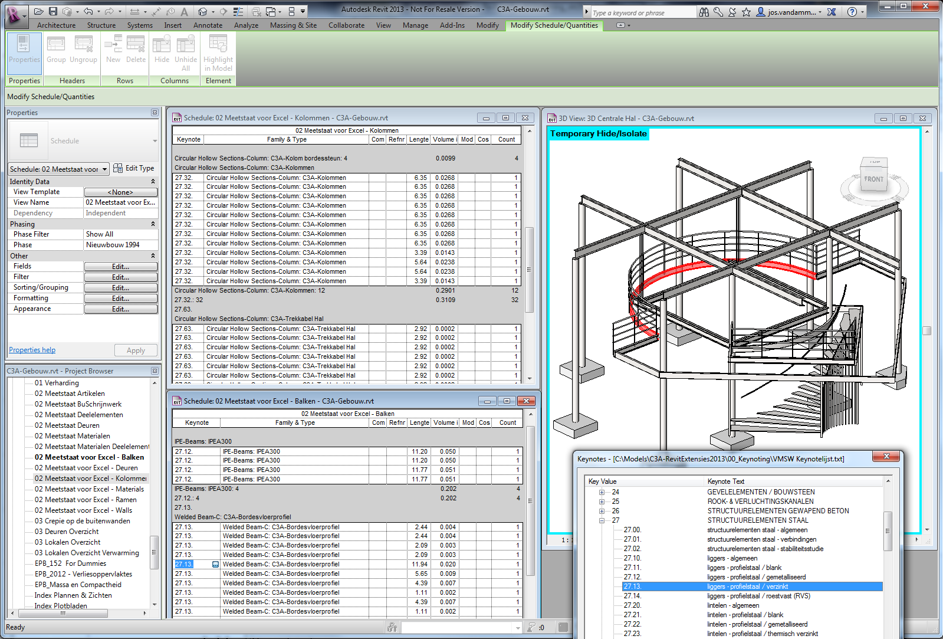Toggle the ribbon minimize panel button
This screenshot has width=943, height=639.
pos(620,25)
